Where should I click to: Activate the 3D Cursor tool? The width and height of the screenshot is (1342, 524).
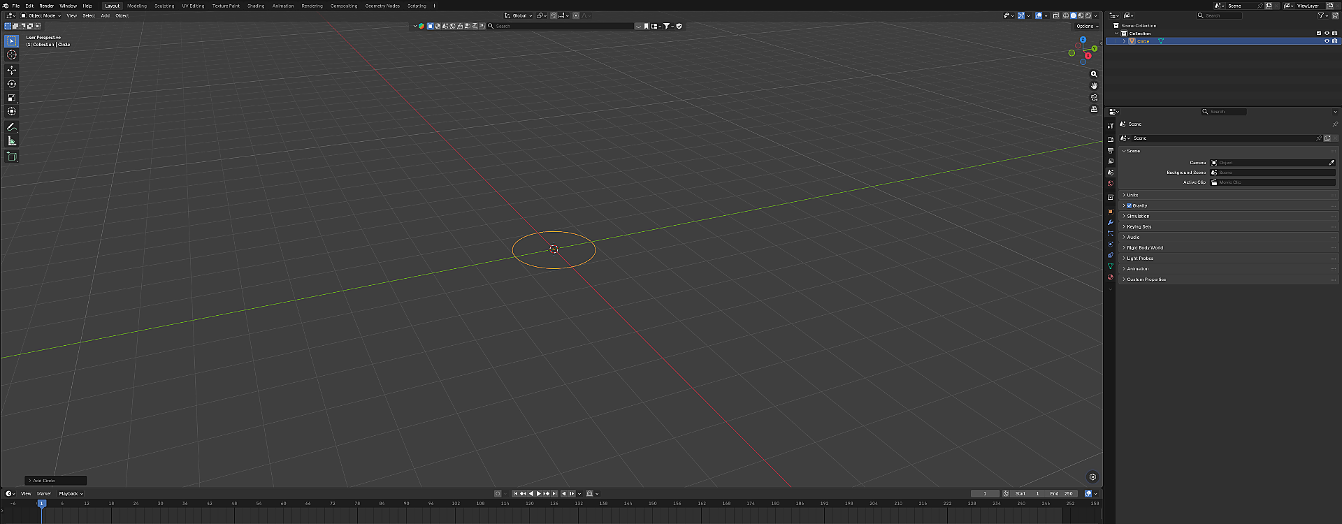pos(11,54)
